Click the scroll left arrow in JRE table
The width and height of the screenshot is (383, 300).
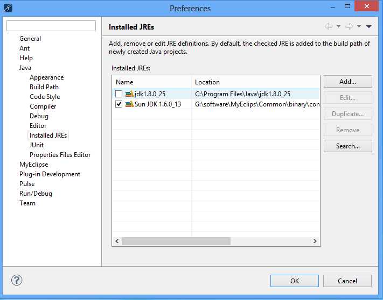[x=117, y=241]
